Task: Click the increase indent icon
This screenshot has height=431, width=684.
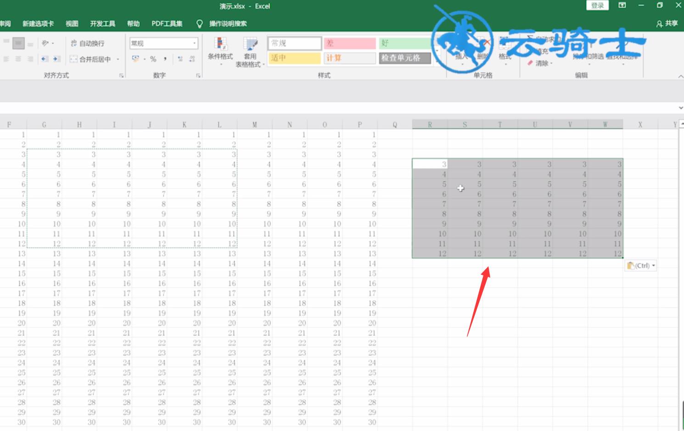Action: 56,59
